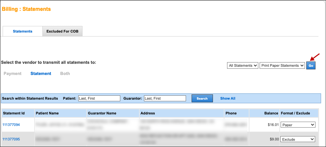Open statement 111377095
This screenshot has height=147, width=326.
coord(11,139)
